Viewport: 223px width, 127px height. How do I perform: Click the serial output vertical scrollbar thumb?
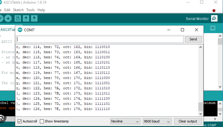click(201, 106)
